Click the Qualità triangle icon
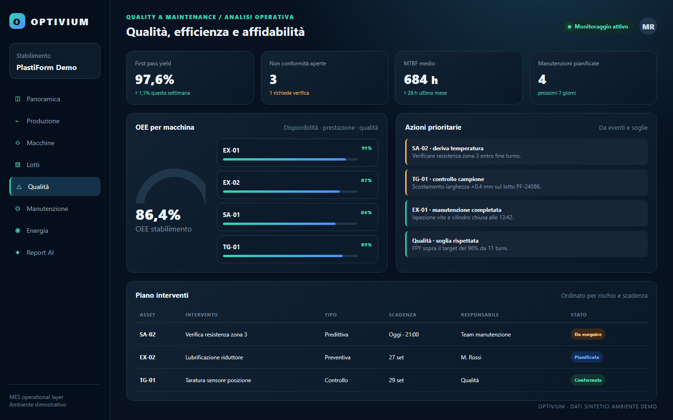The image size is (673, 420). (x=19, y=187)
